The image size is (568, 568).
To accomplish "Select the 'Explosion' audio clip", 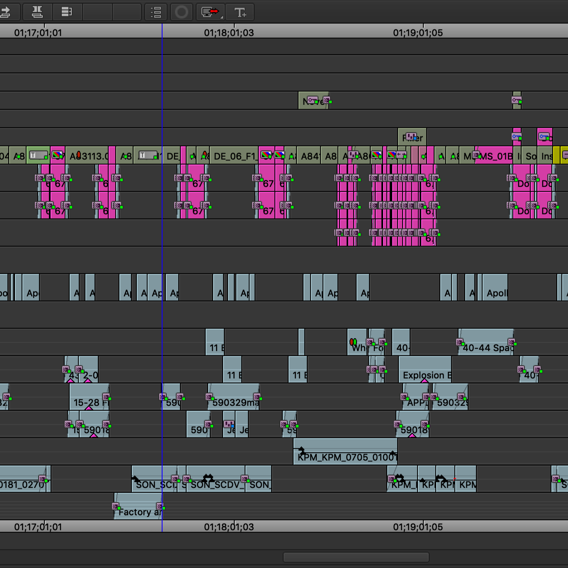I will click(x=425, y=369).
